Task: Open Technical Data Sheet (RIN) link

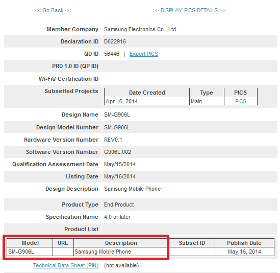Action: pos(66,265)
